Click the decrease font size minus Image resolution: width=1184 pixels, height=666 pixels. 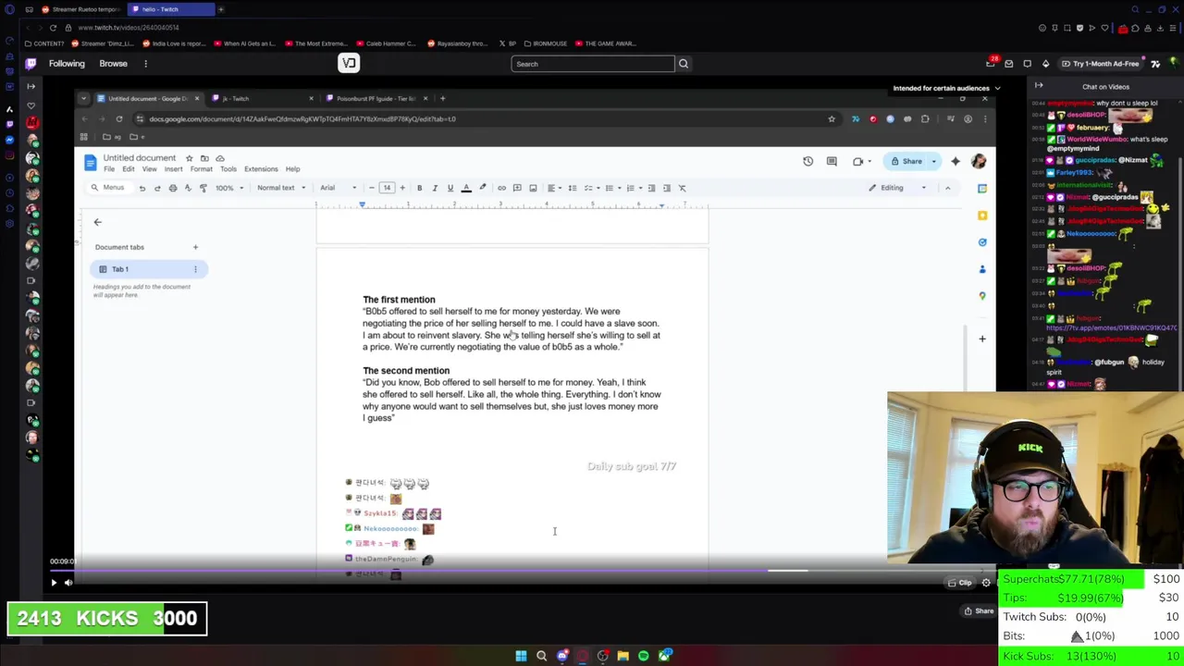(x=372, y=188)
